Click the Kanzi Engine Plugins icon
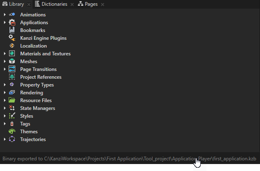This screenshot has height=171, width=260. [x=12, y=38]
